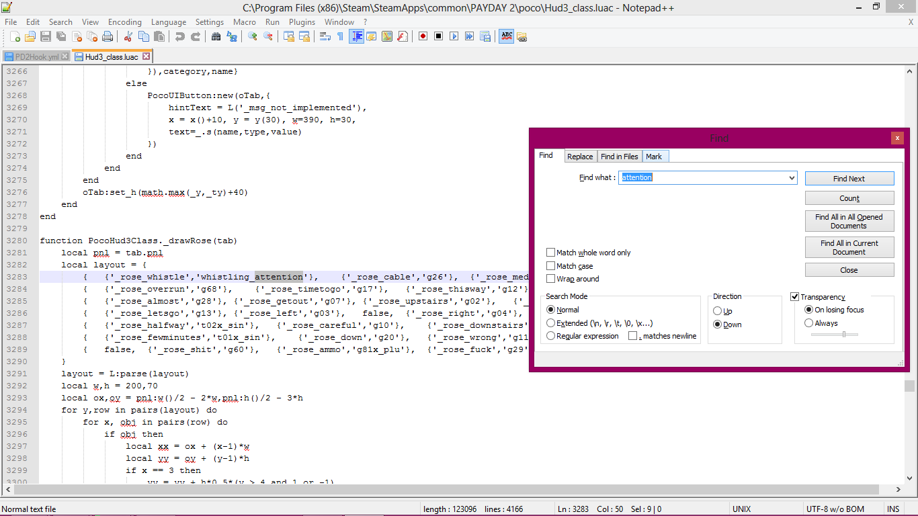Screen dimensions: 918x516
Task: Run macro multiple times icon
Action: tap(470, 36)
